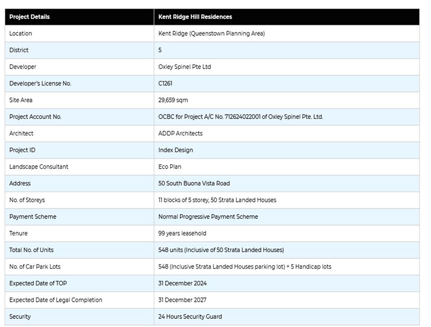Select the ADDP Architects cell
This screenshot has width=431, height=327.
(x=181, y=133)
